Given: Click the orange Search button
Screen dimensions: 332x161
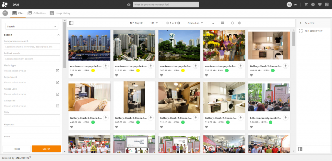Looking at the screenshot, I should coord(46,149).
